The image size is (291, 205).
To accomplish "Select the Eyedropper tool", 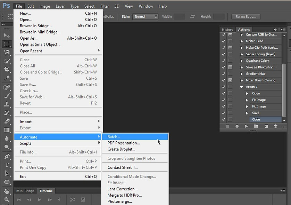I will (x=7, y=78).
